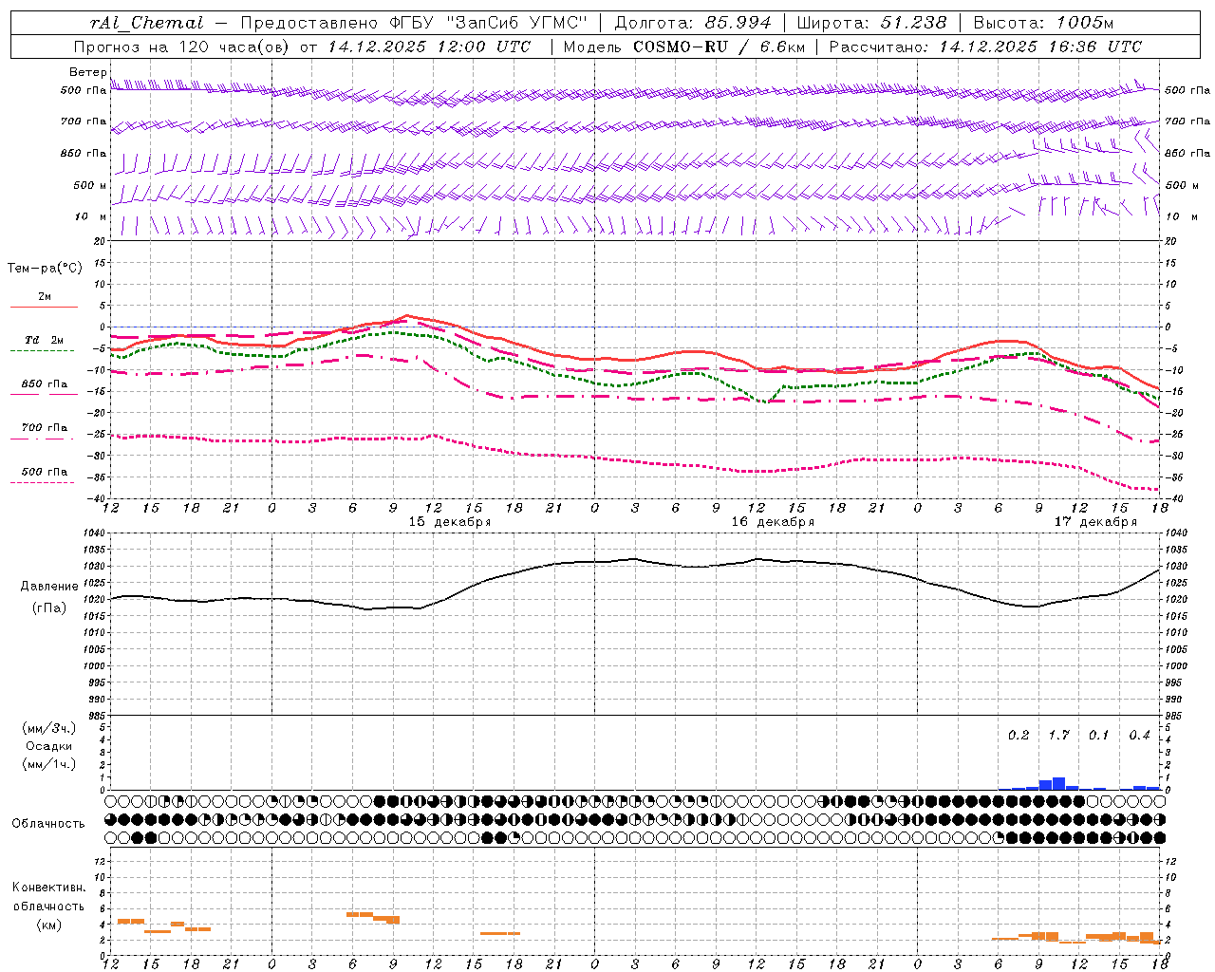Click the dotted pink line sample under the 500 гПа legend

click(x=43, y=482)
